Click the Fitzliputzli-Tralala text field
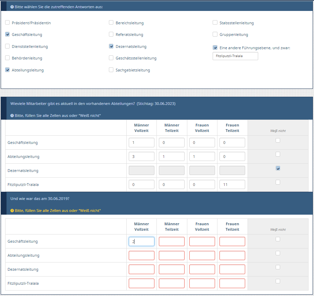 [235, 56]
